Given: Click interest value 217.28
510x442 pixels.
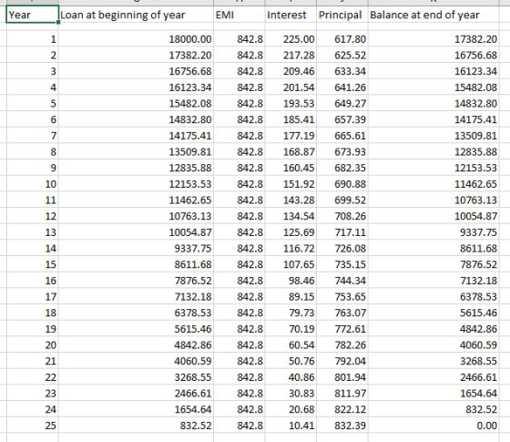Looking at the screenshot, I should (291, 55).
